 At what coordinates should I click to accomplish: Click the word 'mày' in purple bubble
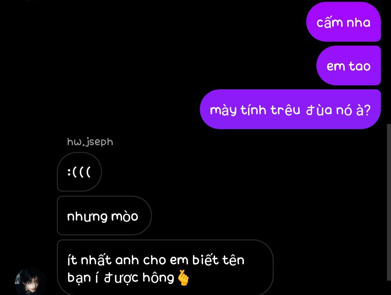tap(223, 110)
